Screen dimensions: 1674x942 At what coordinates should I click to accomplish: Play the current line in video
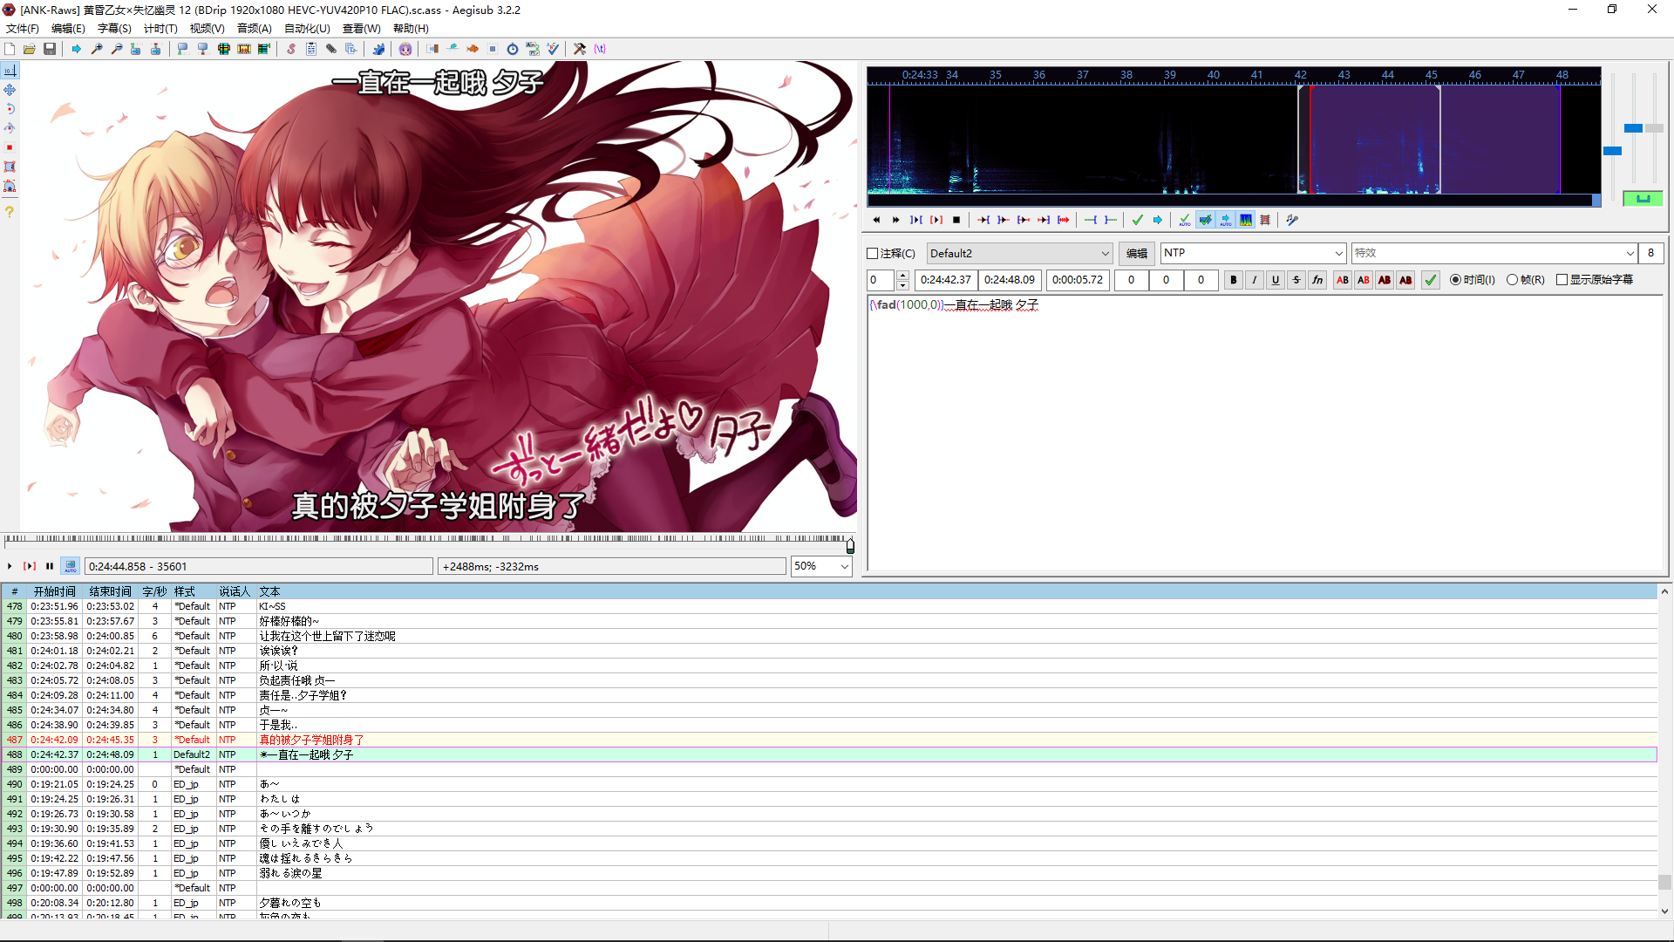[x=30, y=566]
